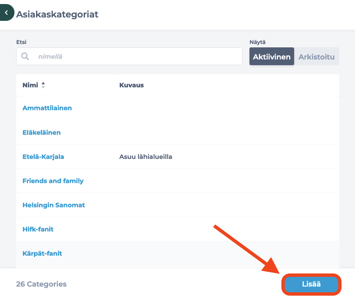Open the Hifk-fanit category
The width and height of the screenshot is (355, 298).
(x=38, y=229)
